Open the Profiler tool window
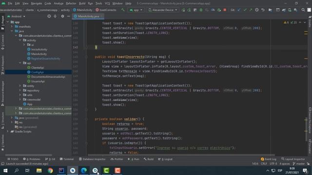The image size is (312, 175). click(117, 159)
